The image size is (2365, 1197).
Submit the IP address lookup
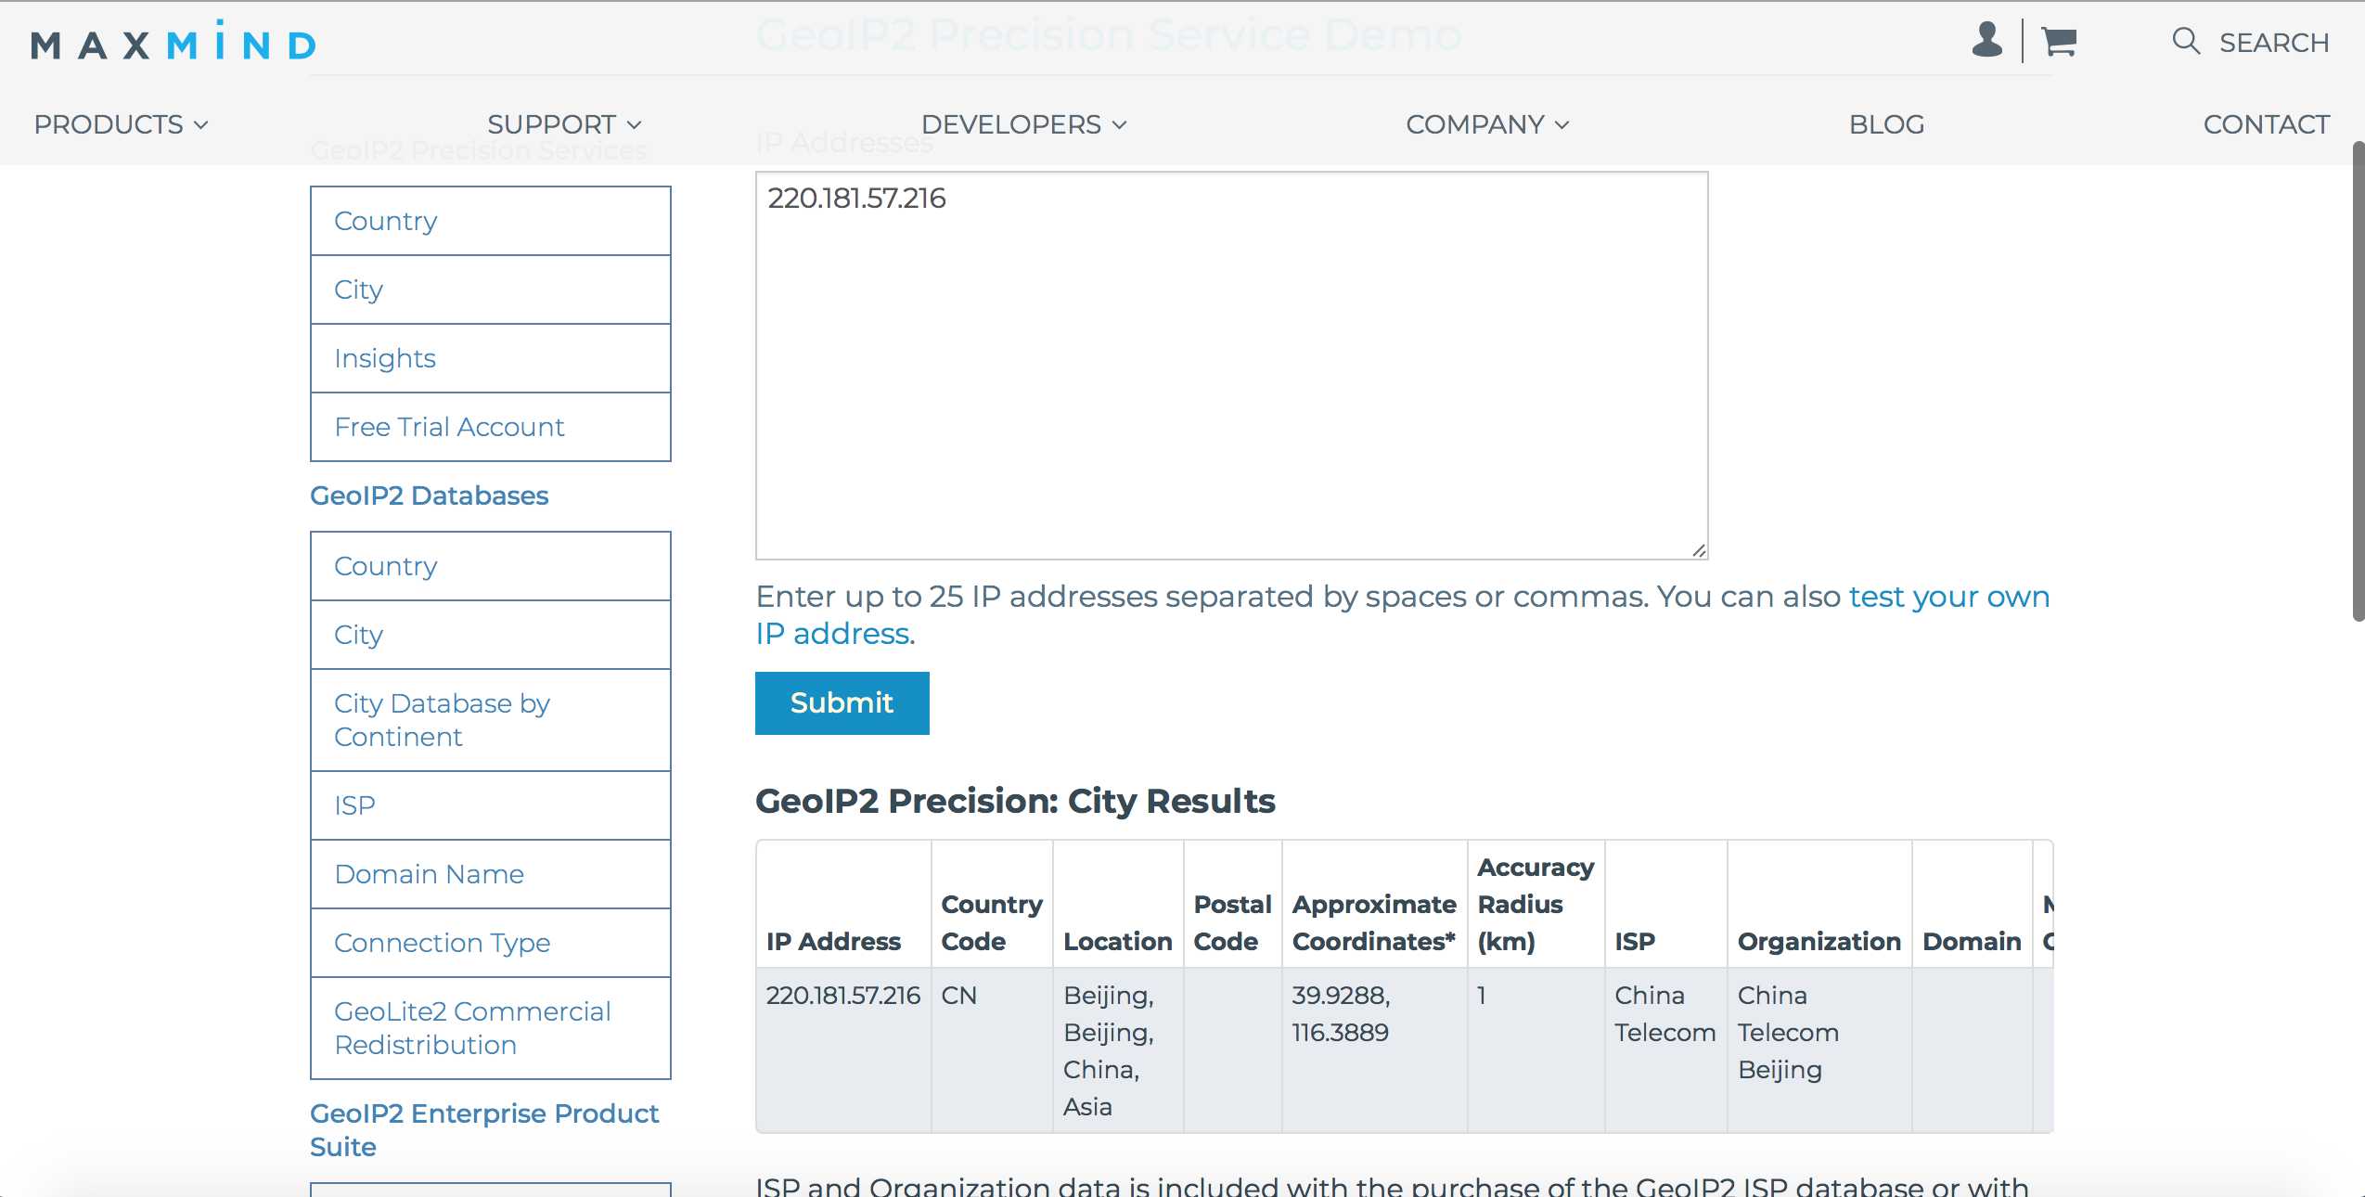842,703
